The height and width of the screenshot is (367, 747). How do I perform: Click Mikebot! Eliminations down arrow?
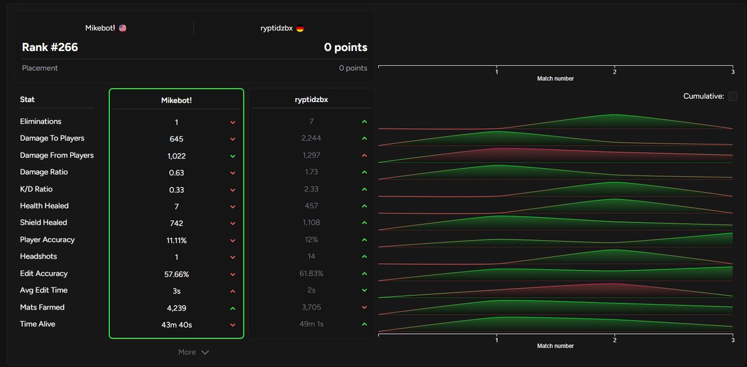tap(233, 123)
